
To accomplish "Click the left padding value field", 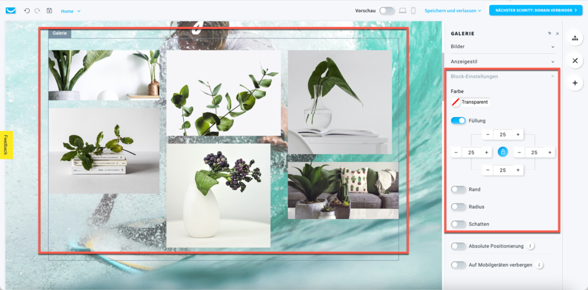I will click(x=471, y=152).
